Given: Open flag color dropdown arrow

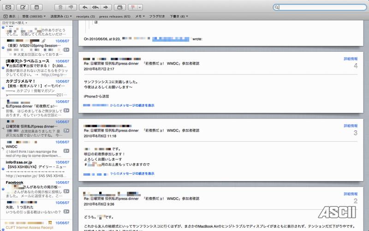Looking at the screenshot, I should (140, 7).
